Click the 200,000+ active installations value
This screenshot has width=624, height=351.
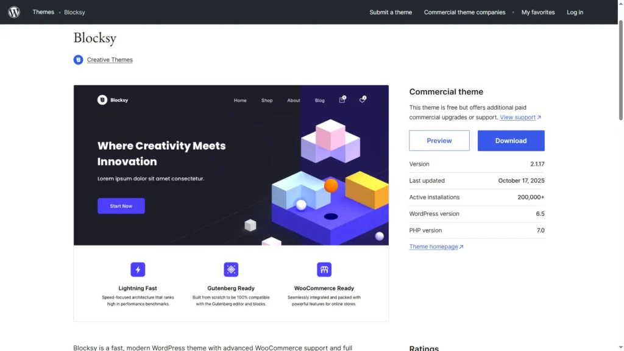pos(531,197)
